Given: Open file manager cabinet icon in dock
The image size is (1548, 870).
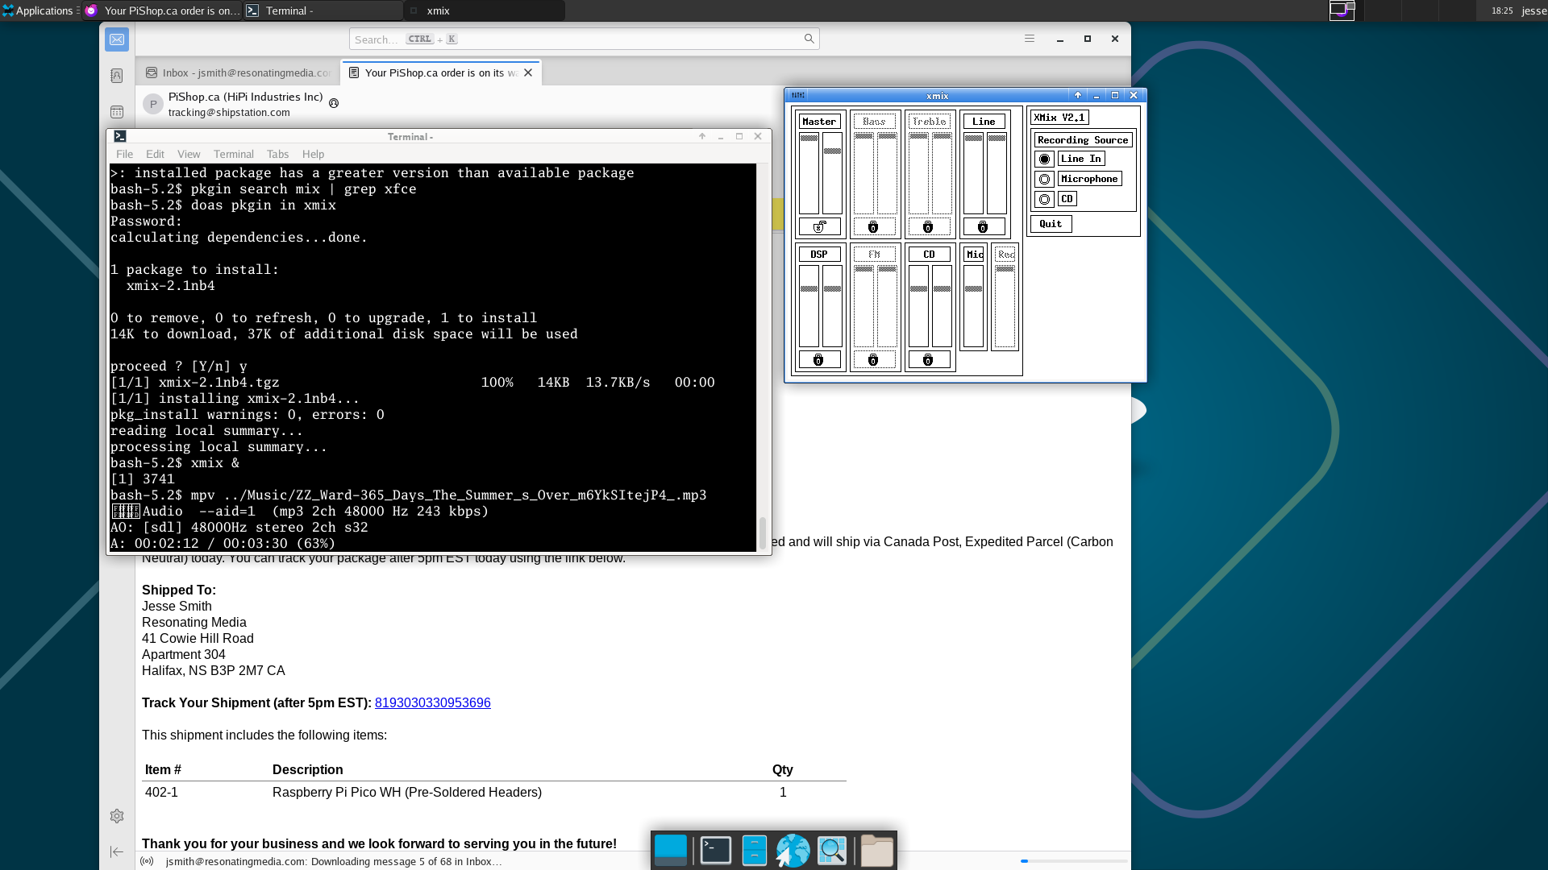Looking at the screenshot, I should tap(754, 850).
